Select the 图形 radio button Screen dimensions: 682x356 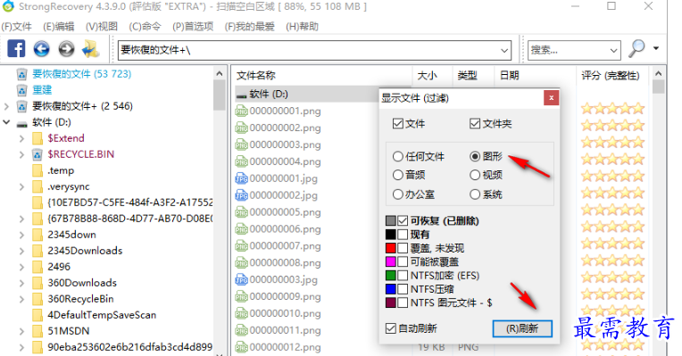(475, 156)
